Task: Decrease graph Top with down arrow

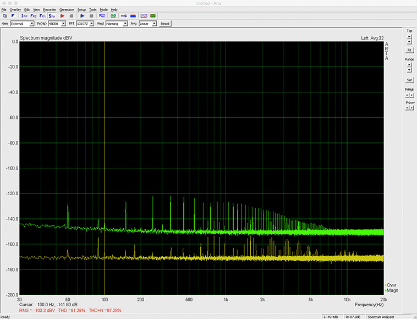Action: tap(409, 42)
